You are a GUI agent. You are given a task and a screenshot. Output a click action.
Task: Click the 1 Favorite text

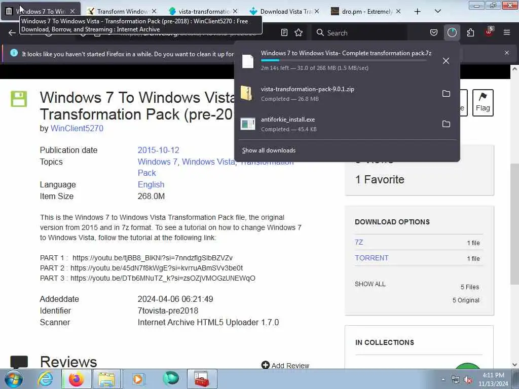pyautogui.click(x=380, y=180)
